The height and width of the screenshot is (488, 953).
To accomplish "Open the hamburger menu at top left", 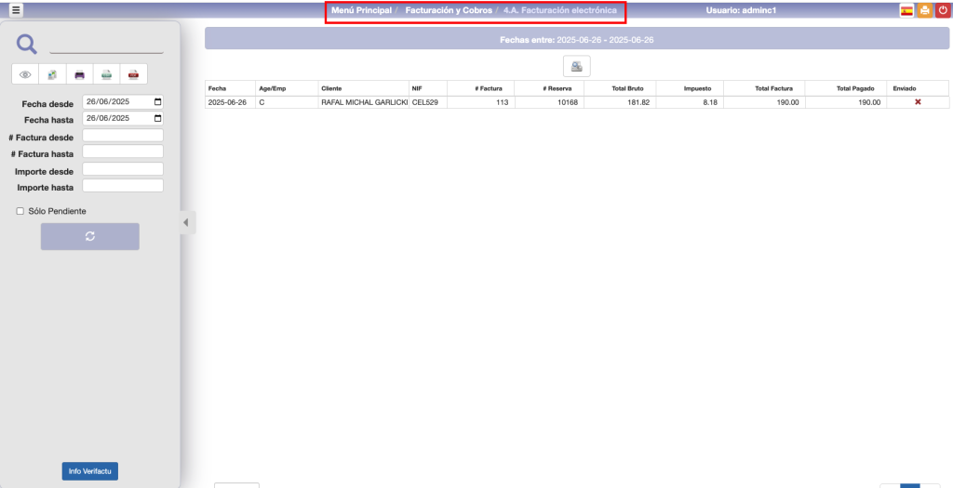I will point(16,10).
